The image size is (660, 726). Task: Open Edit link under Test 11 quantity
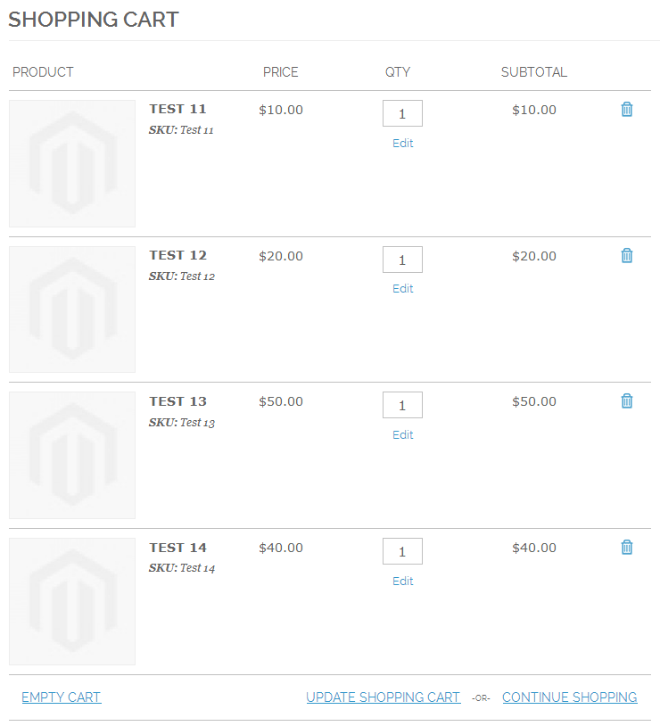[x=402, y=143]
